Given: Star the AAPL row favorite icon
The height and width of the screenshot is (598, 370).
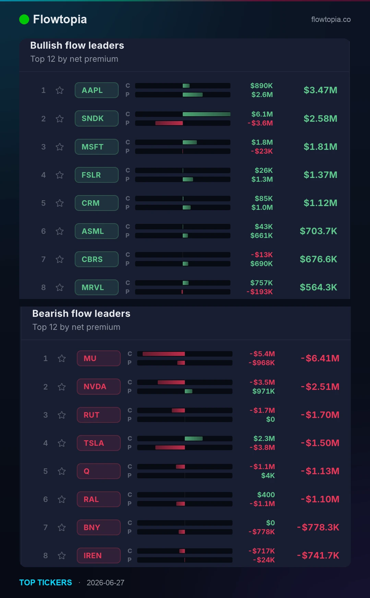Looking at the screenshot, I should (60, 90).
